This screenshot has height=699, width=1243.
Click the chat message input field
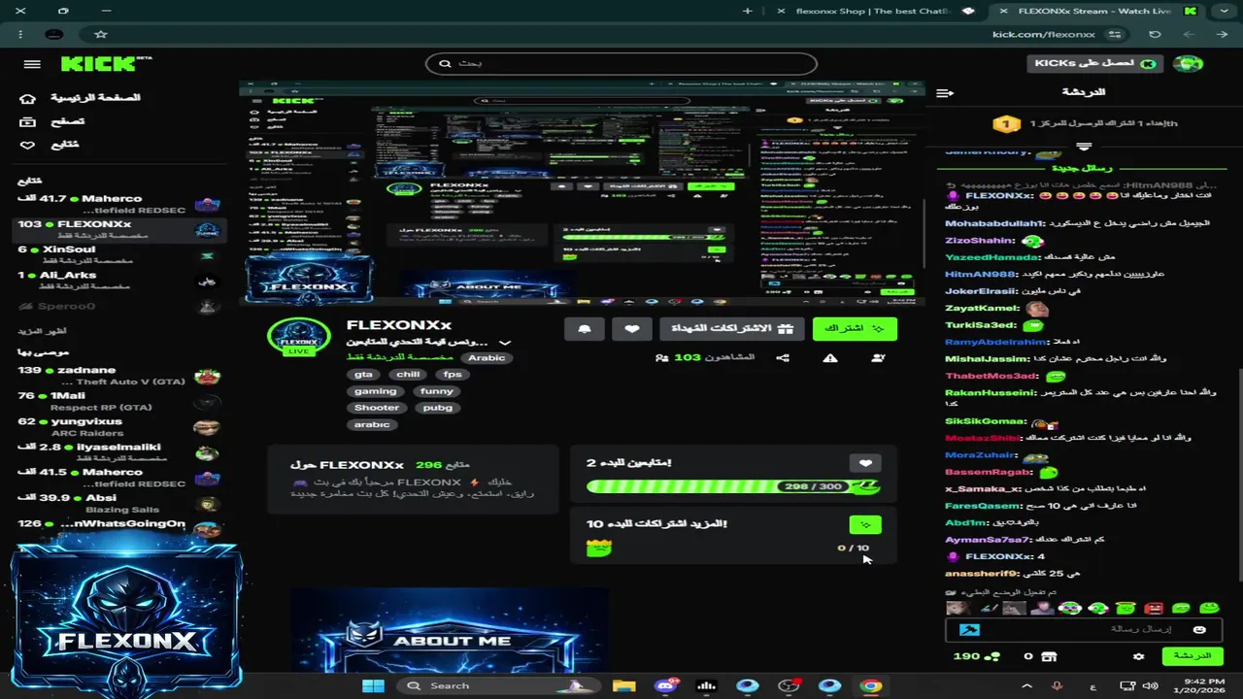(1082, 629)
